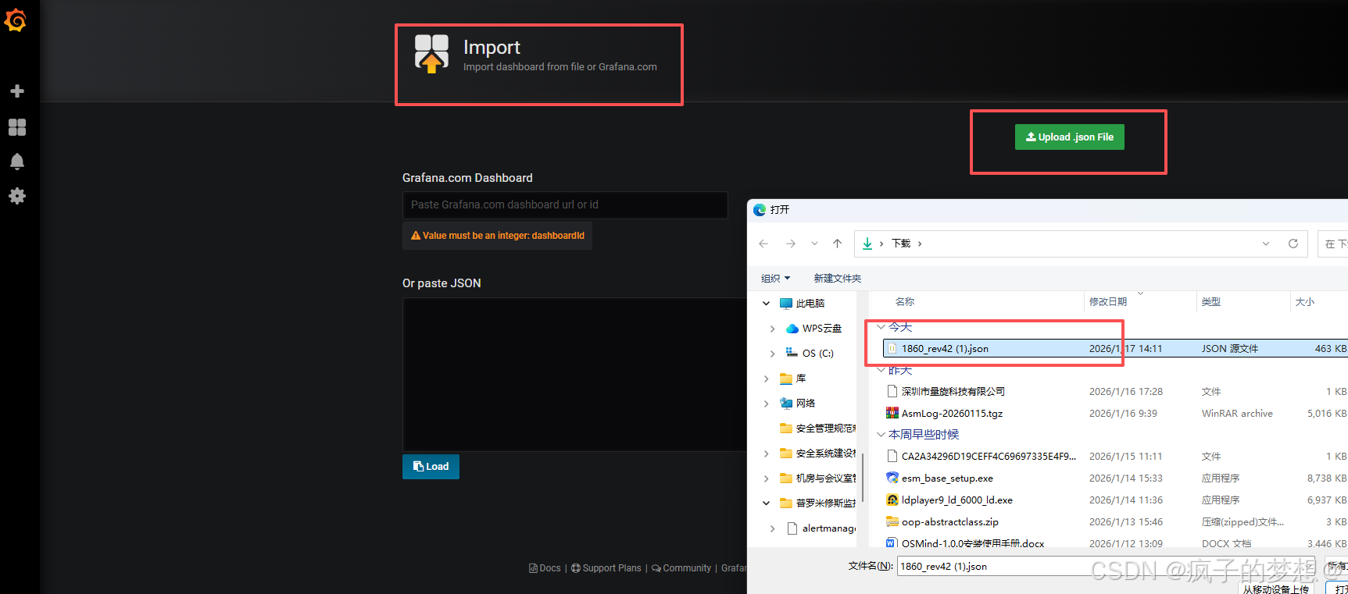Click the esm_base_setup.exe installer icon
This screenshot has width=1348, height=594.
click(892, 478)
